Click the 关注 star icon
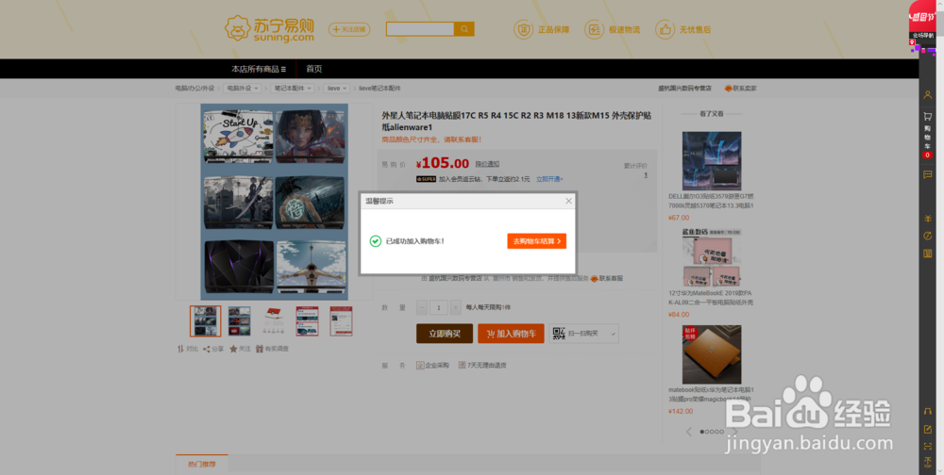The image size is (944, 475). click(233, 349)
